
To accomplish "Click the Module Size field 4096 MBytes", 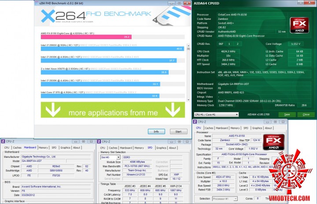I will (137, 162).
